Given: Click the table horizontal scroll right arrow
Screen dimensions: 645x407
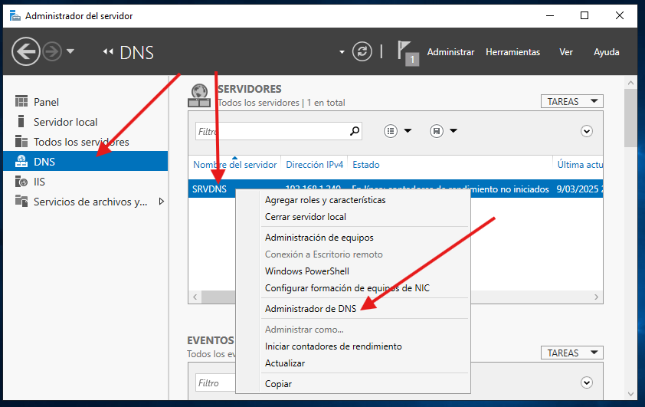Looking at the screenshot, I should (597, 297).
